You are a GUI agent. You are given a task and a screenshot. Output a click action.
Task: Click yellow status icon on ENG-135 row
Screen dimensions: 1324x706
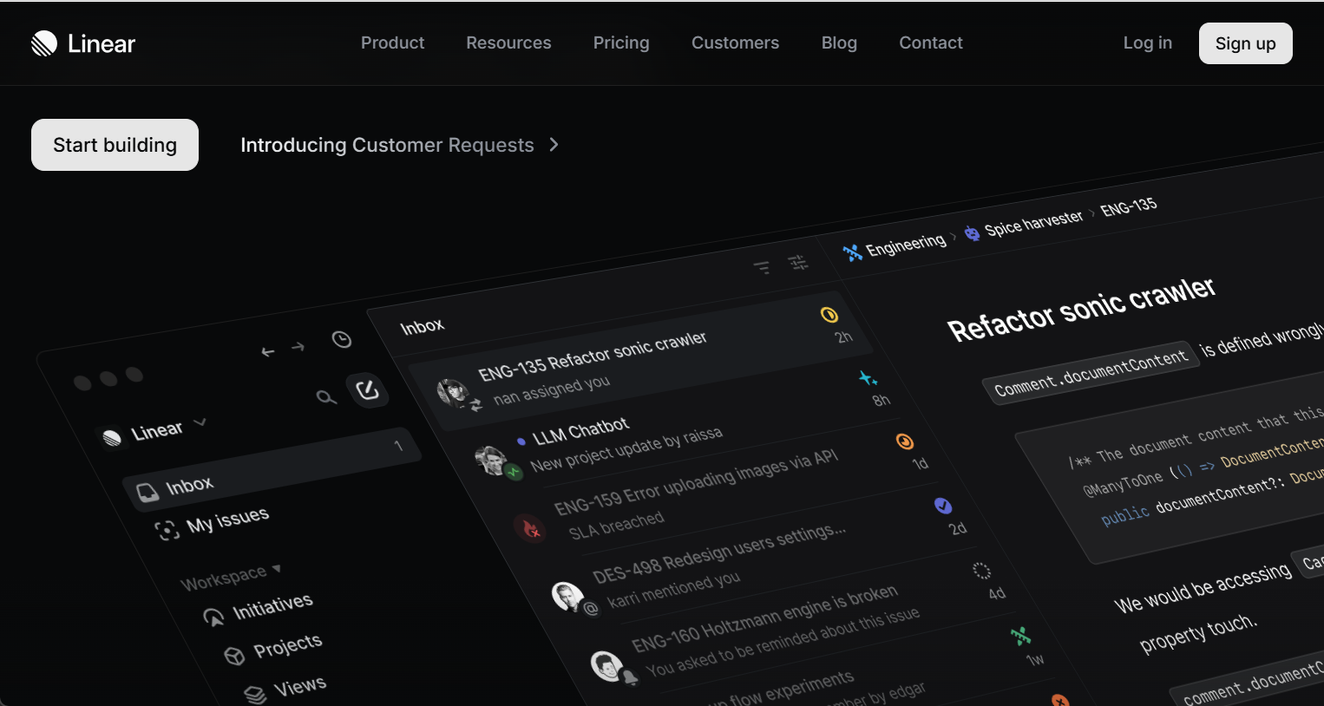coord(829,315)
